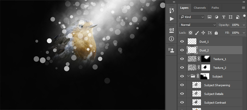Select the Subject Details layer name

click(214, 94)
